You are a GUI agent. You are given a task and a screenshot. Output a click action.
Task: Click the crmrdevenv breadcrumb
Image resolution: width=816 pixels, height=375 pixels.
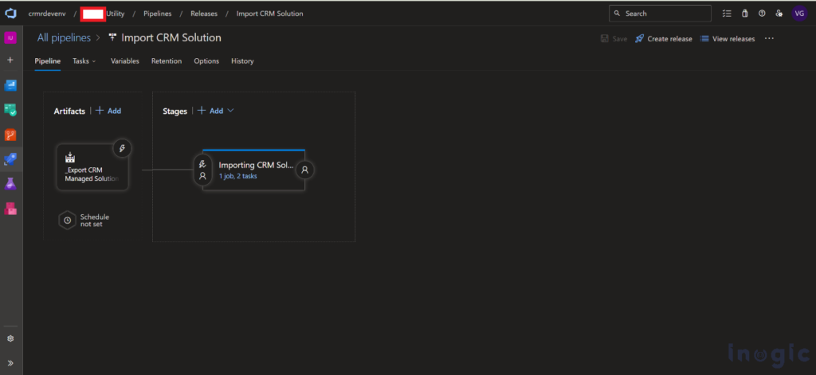46,14
